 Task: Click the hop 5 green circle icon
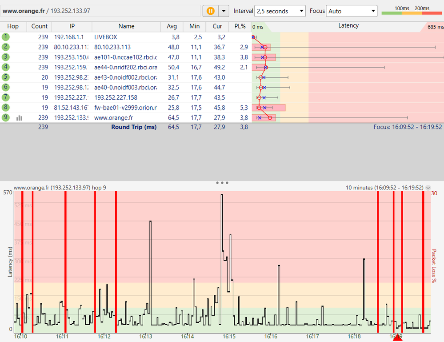5,77
